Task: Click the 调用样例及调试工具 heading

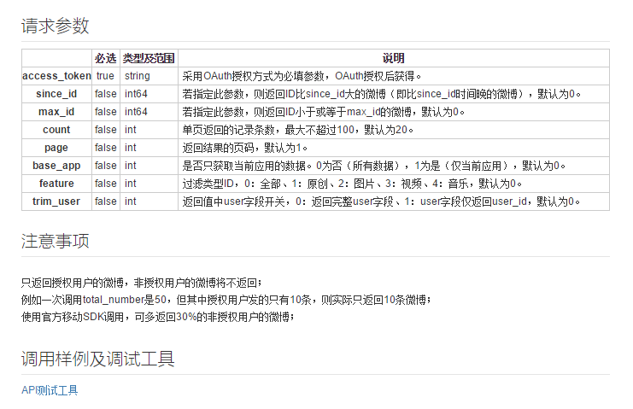Action: coord(97,359)
